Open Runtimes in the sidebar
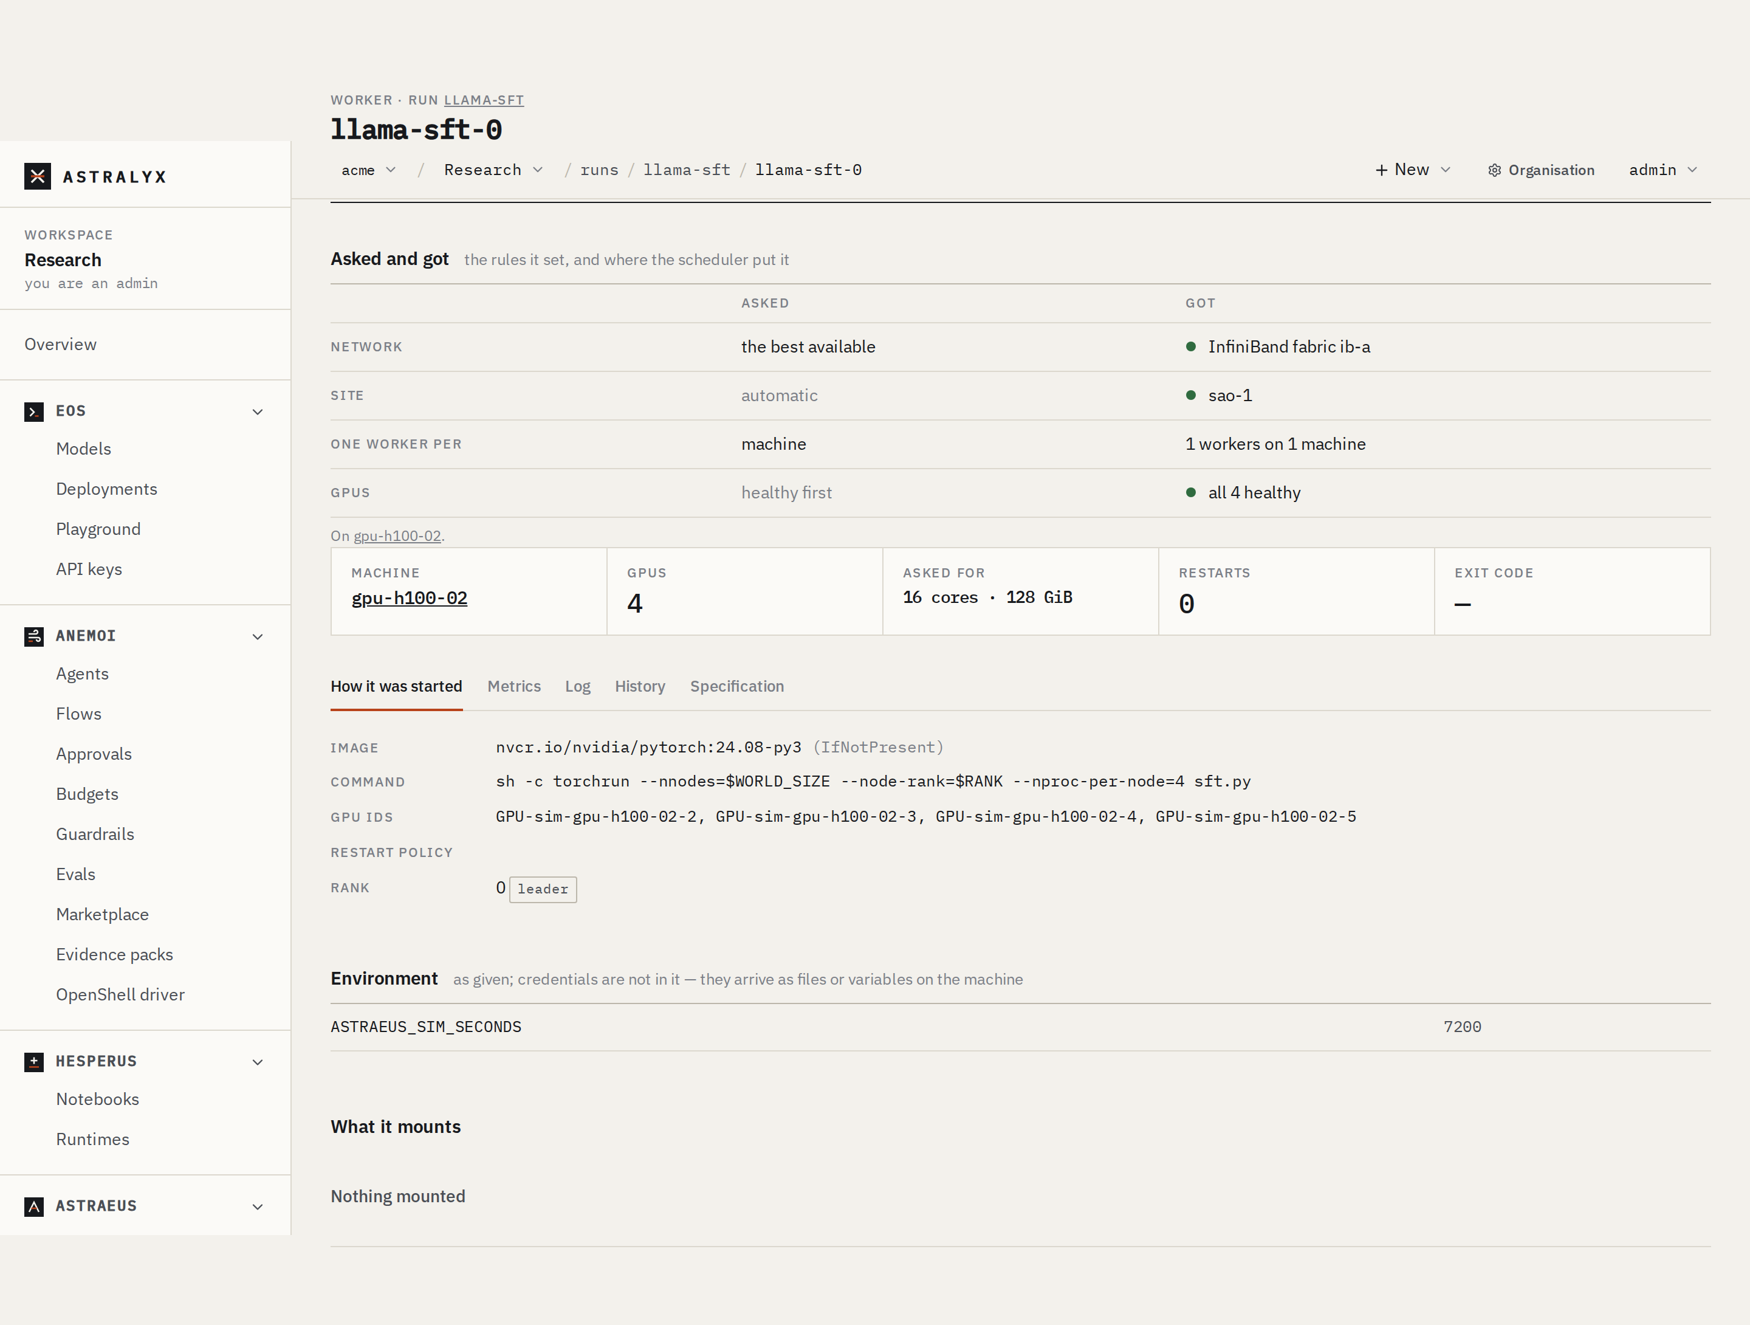The width and height of the screenshot is (1750, 1325). pyautogui.click(x=92, y=1139)
